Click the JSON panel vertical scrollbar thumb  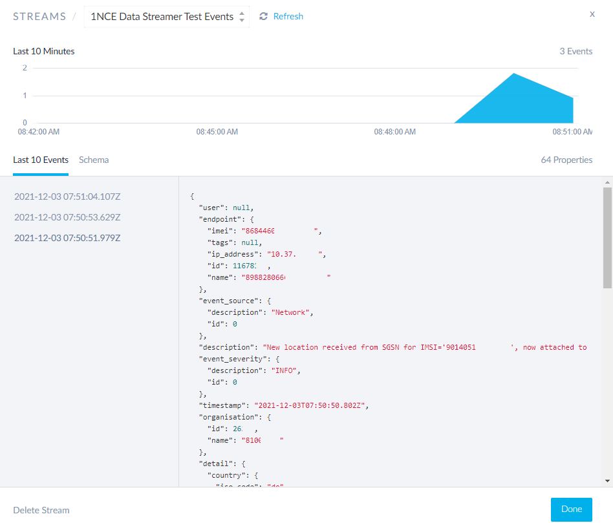pos(607,236)
